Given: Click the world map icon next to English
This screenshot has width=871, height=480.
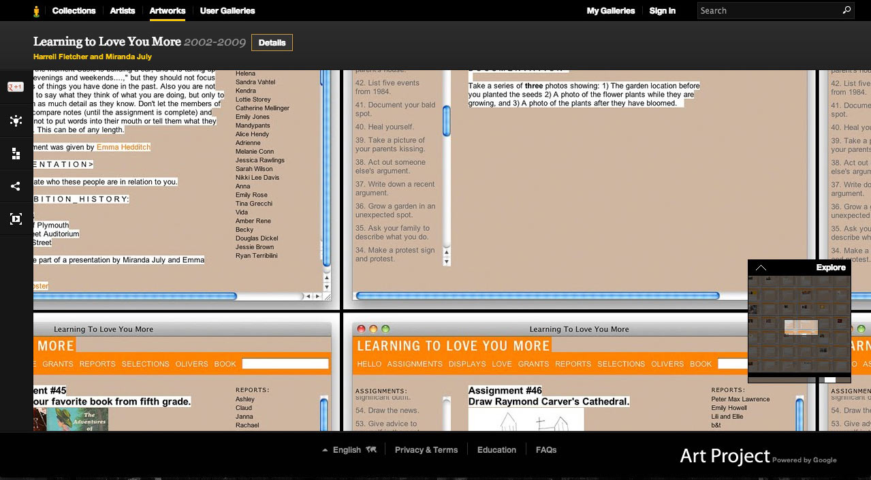Looking at the screenshot, I should [x=371, y=449].
